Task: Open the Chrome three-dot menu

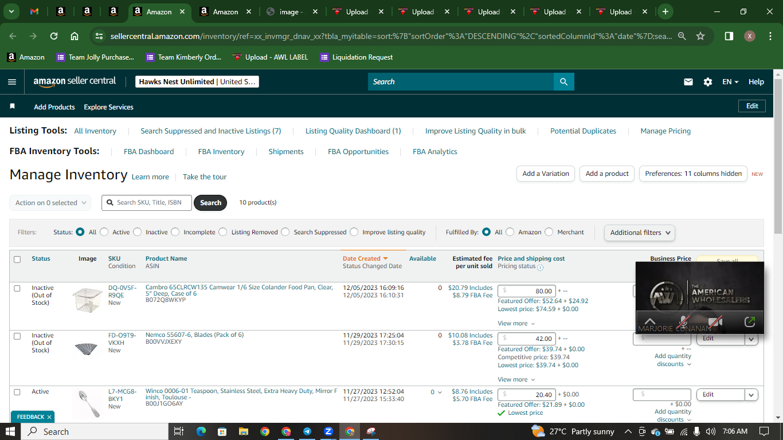Action: [770, 36]
